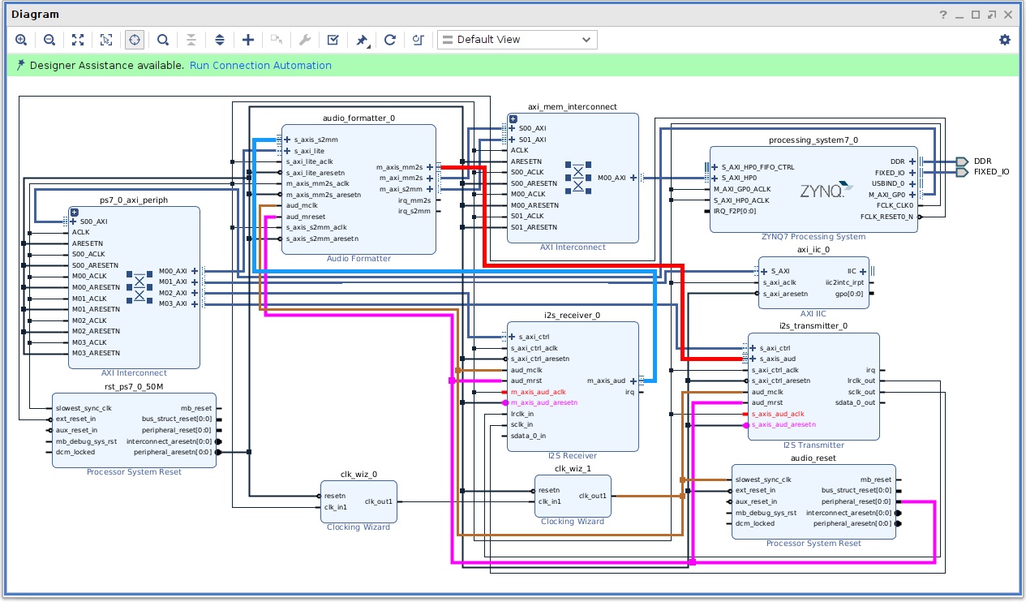Click the iic2intc_irpt pin label
Screen dimensions: 1026x602
click(844, 282)
